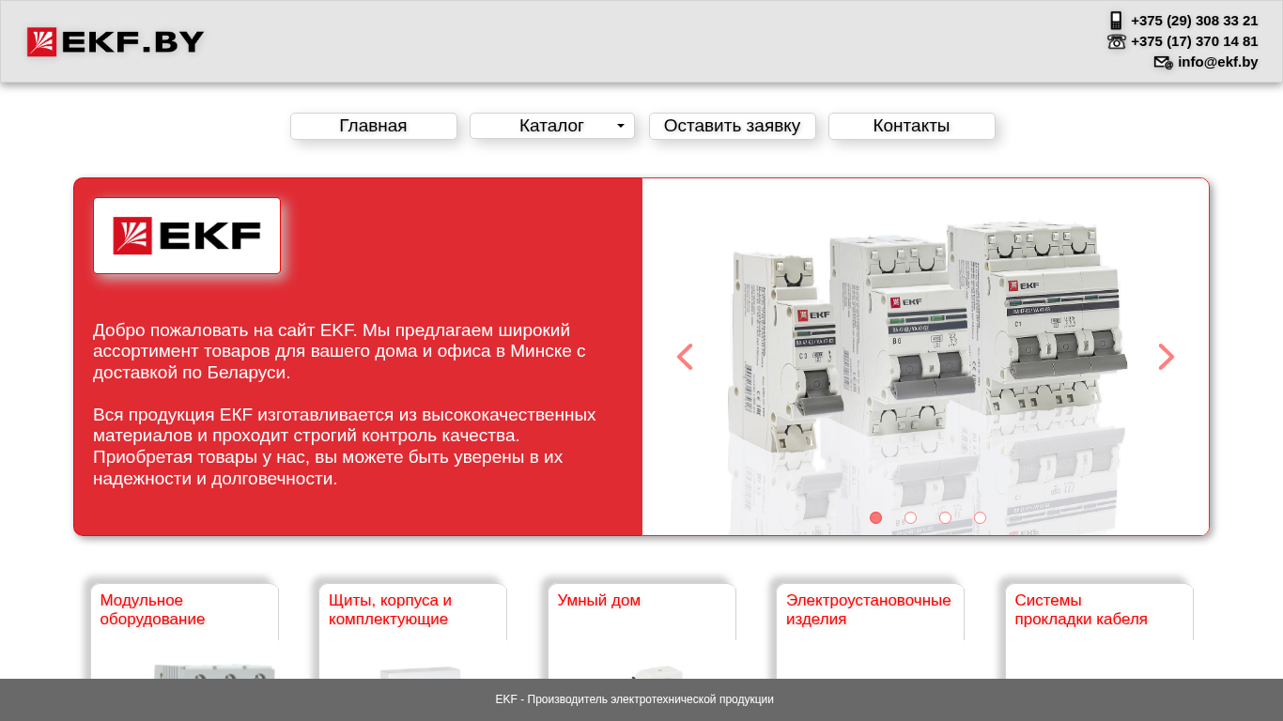This screenshot has width=1283, height=721.
Task: Call landline +375 (17) 370 14 81
Action: pyautogui.click(x=1194, y=41)
